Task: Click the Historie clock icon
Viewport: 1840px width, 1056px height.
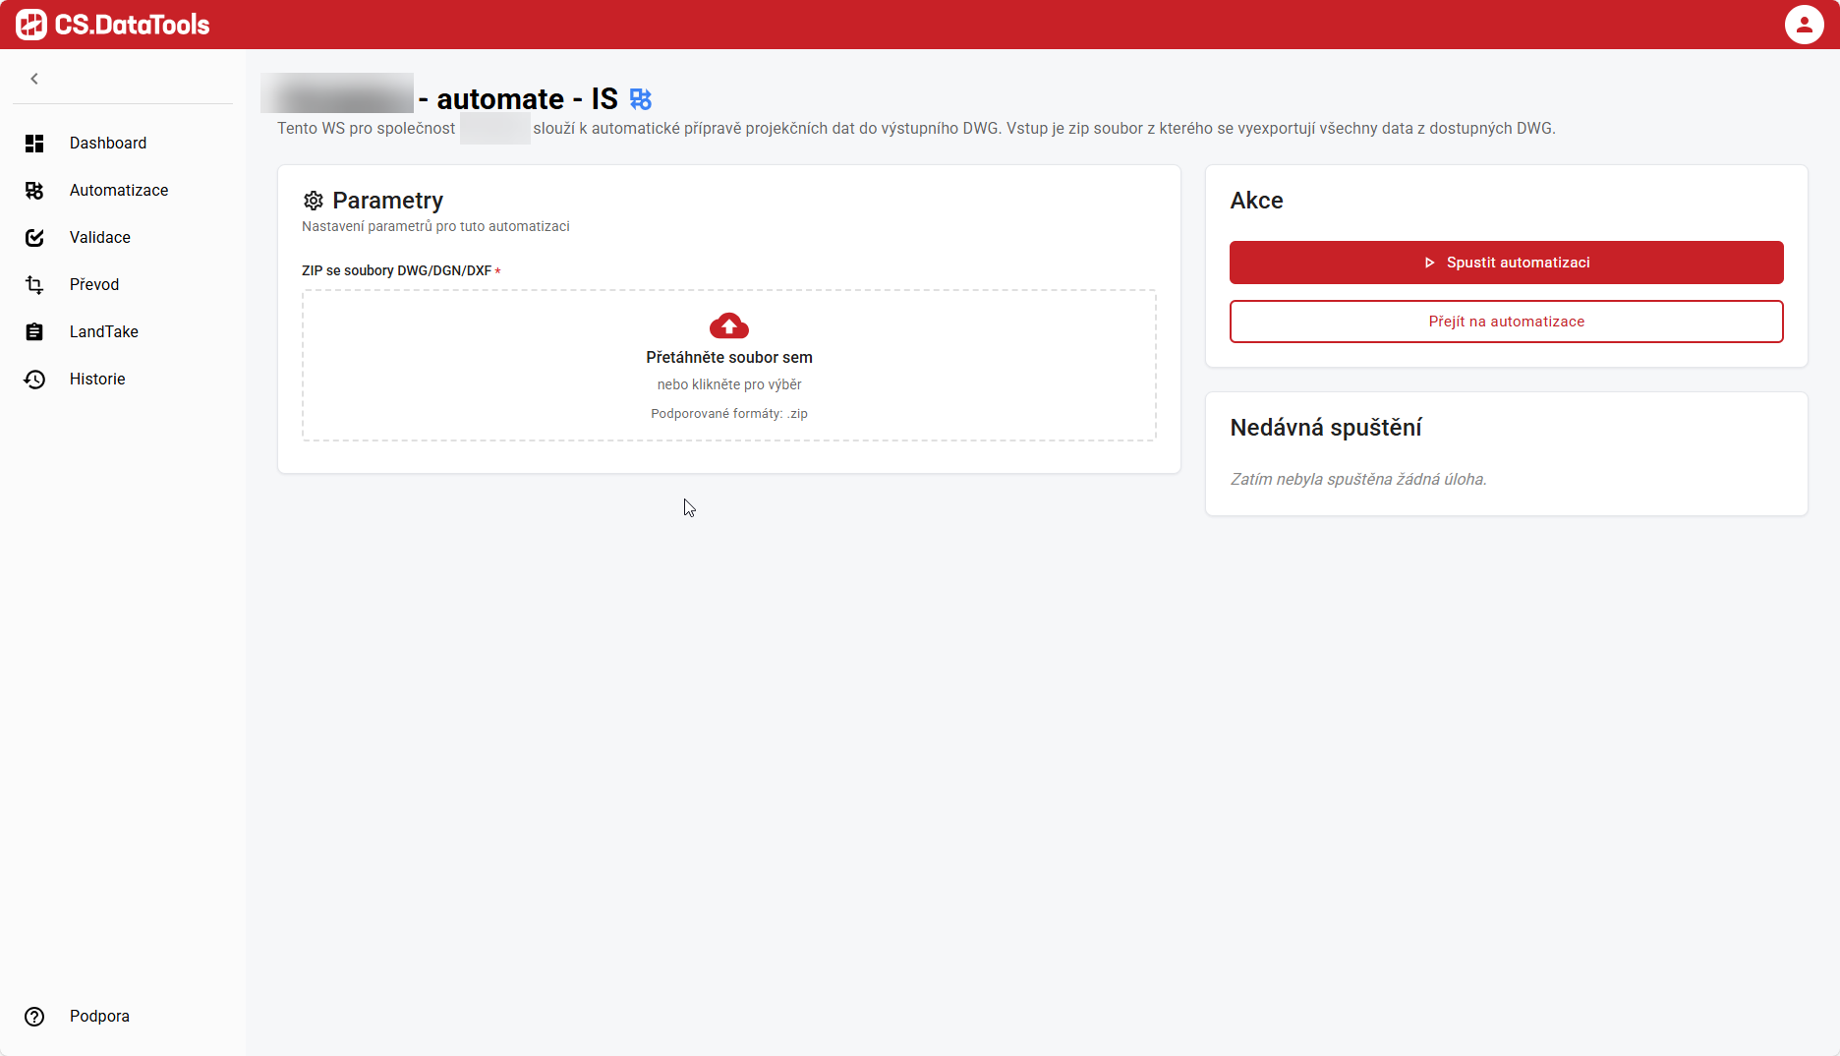Action: 34,380
